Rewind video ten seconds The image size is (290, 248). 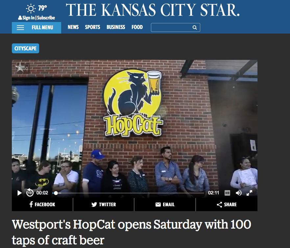(30, 193)
